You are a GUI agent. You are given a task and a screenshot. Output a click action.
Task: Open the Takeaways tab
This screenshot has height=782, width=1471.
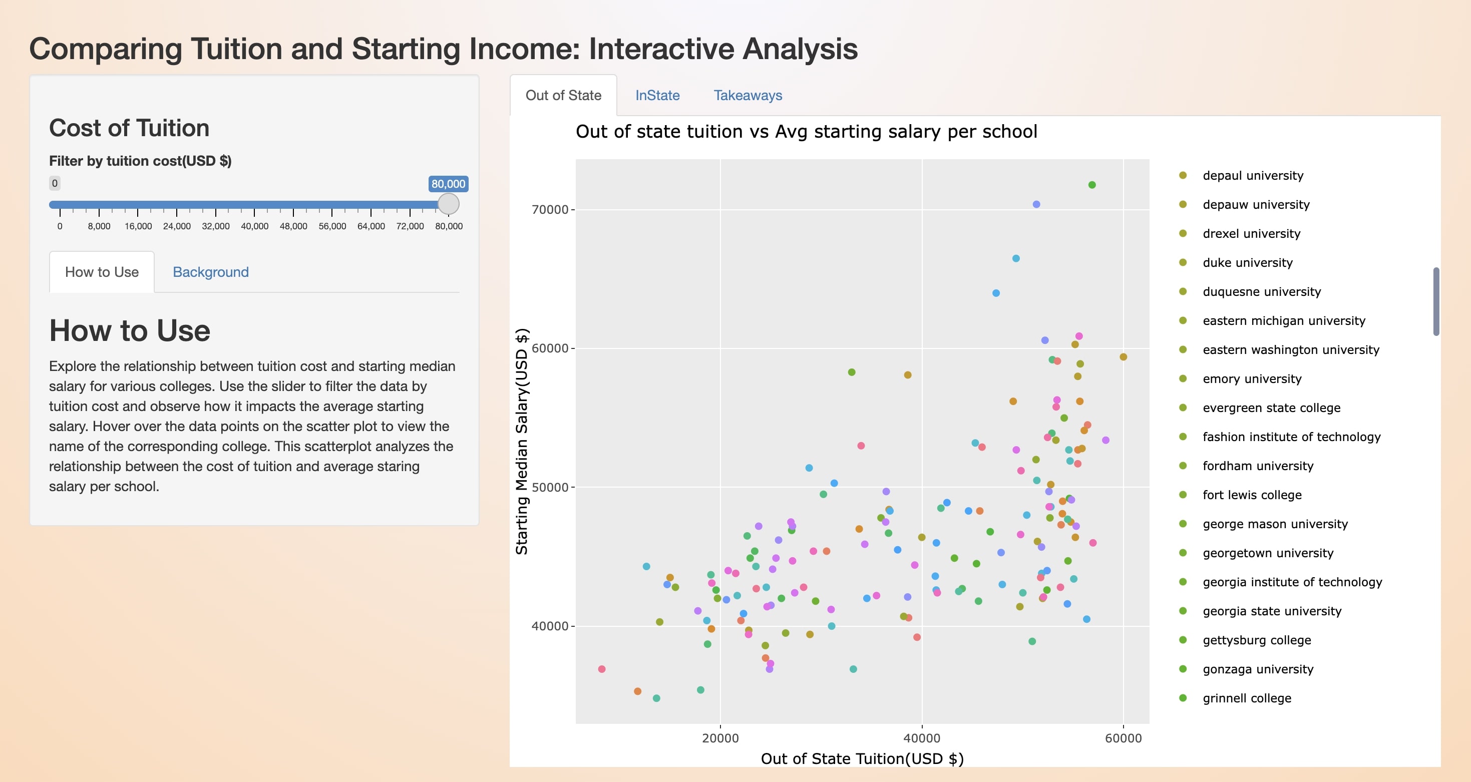[748, 95]
